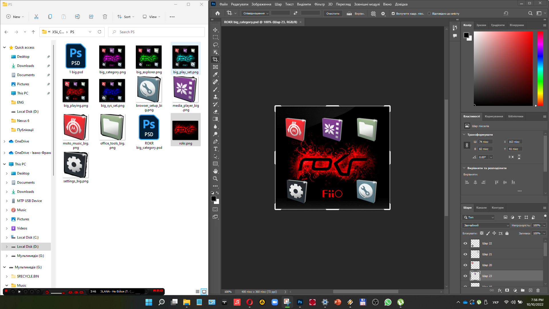Toggle link between width and height
Image resolution: width=549 pixels, height=309 pixels.
467,145
